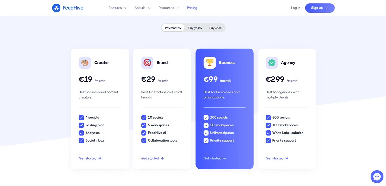The height and width of the screenshot is (186, 386).
Task: Click the Brand plan target icon
Action: coord(147,62)
